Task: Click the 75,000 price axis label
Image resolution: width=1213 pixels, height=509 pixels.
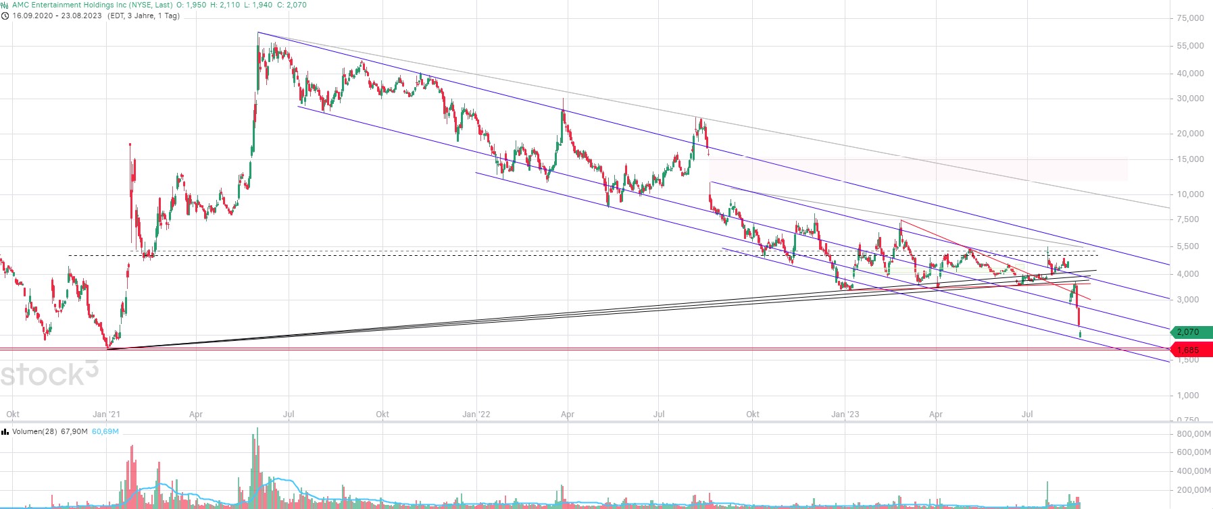Action: [x=1190, y=18]
